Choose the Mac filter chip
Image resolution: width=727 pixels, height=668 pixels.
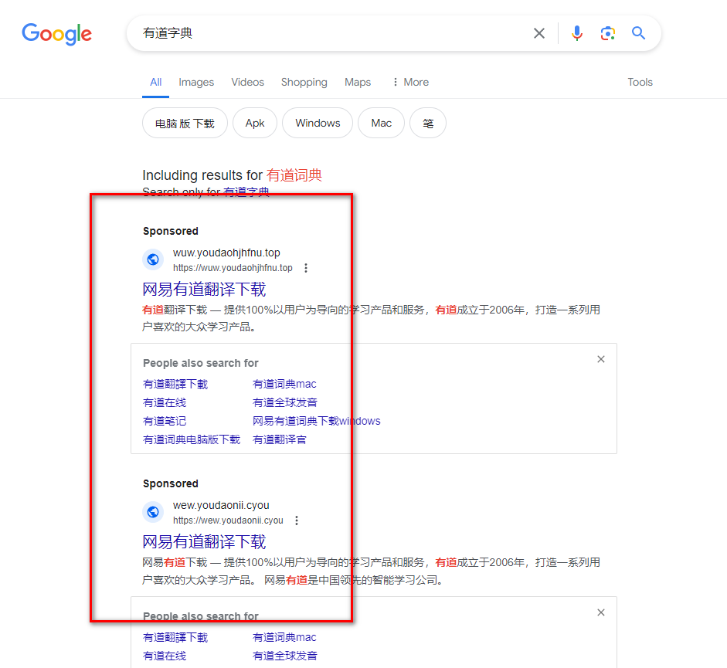click(x=382, y=123)
